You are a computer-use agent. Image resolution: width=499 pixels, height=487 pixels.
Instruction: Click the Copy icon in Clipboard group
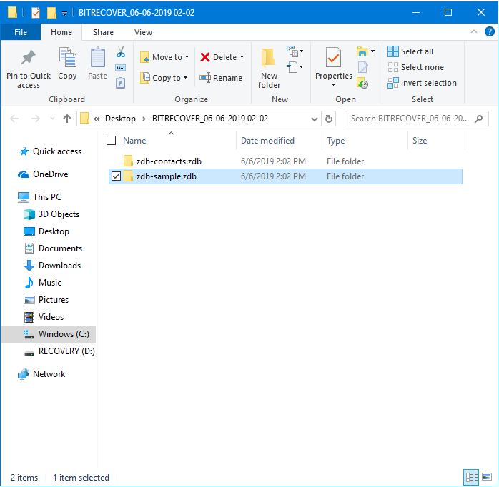(67, 57)
